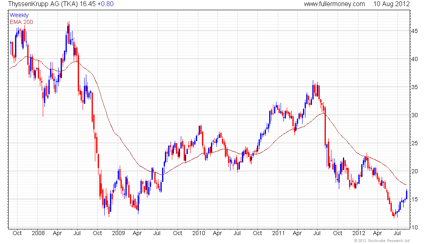448x244 pixels.
Task: Click the 40 price axis label
Action: 414,59
